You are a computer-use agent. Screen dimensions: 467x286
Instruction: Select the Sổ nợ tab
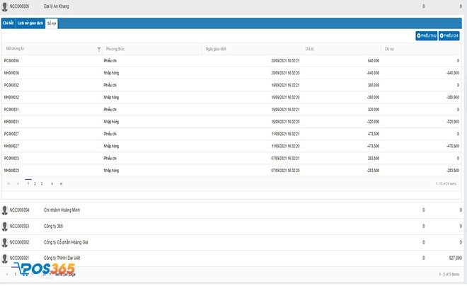pyautogui.click(x=52, y=23)
